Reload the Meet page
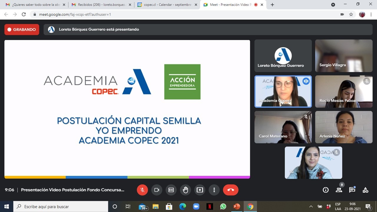The image size is (377, 212). (x=24, y=14)
